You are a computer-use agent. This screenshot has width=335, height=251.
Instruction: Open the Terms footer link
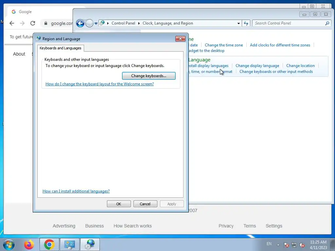250,226
